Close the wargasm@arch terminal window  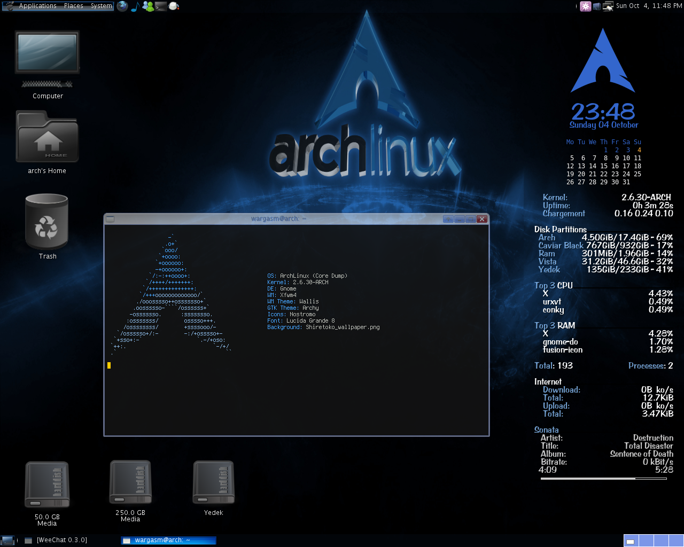coord(481,219)
